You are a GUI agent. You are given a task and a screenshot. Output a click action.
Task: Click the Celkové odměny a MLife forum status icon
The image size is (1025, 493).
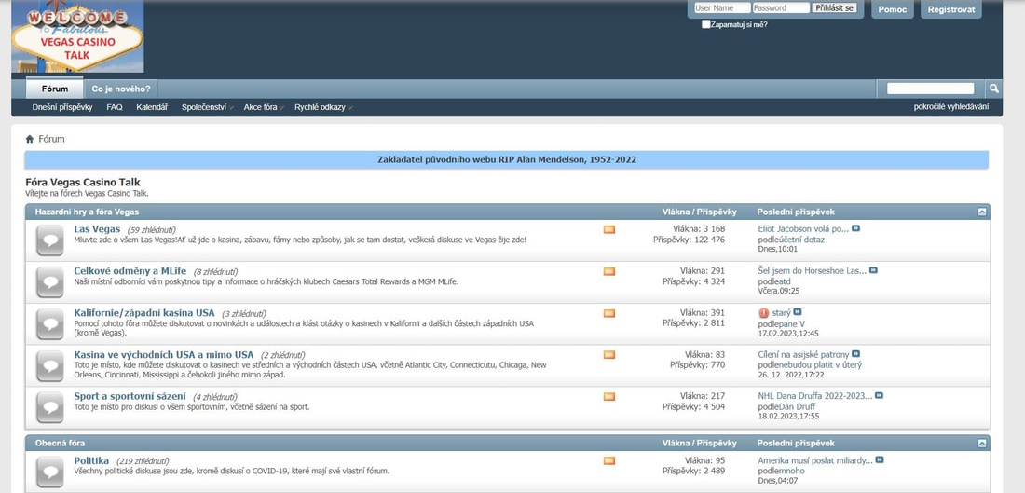(50, 281)
